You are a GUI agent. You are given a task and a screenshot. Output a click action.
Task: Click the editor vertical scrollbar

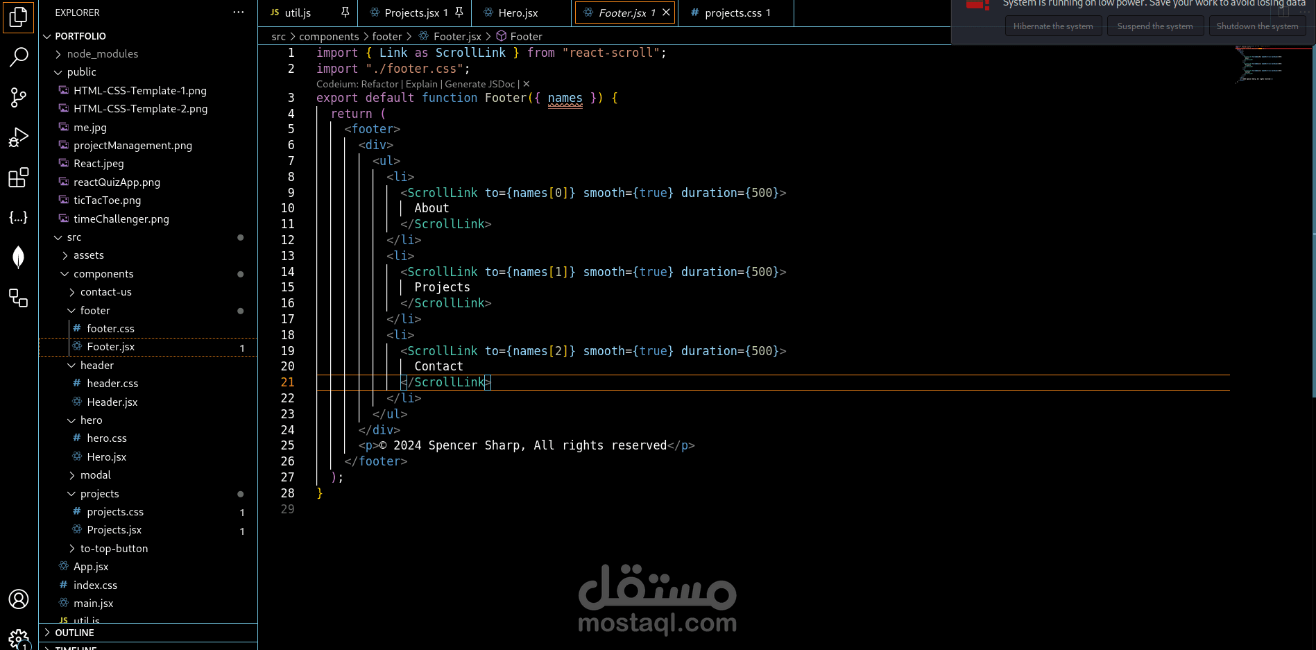pos(1313,222)
